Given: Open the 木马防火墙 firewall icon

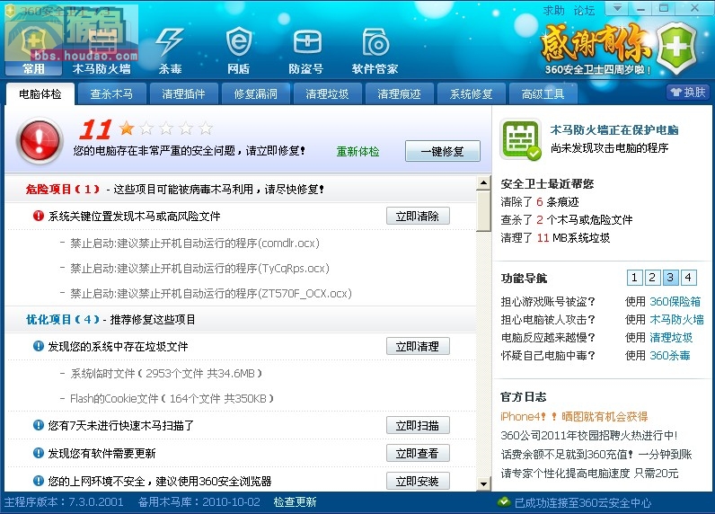Looking at the screenshot, I should click(x=102, y=50).
